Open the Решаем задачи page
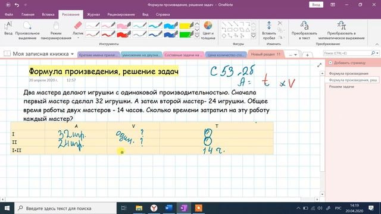Viewport: 381px width, 214px height. 341,87
